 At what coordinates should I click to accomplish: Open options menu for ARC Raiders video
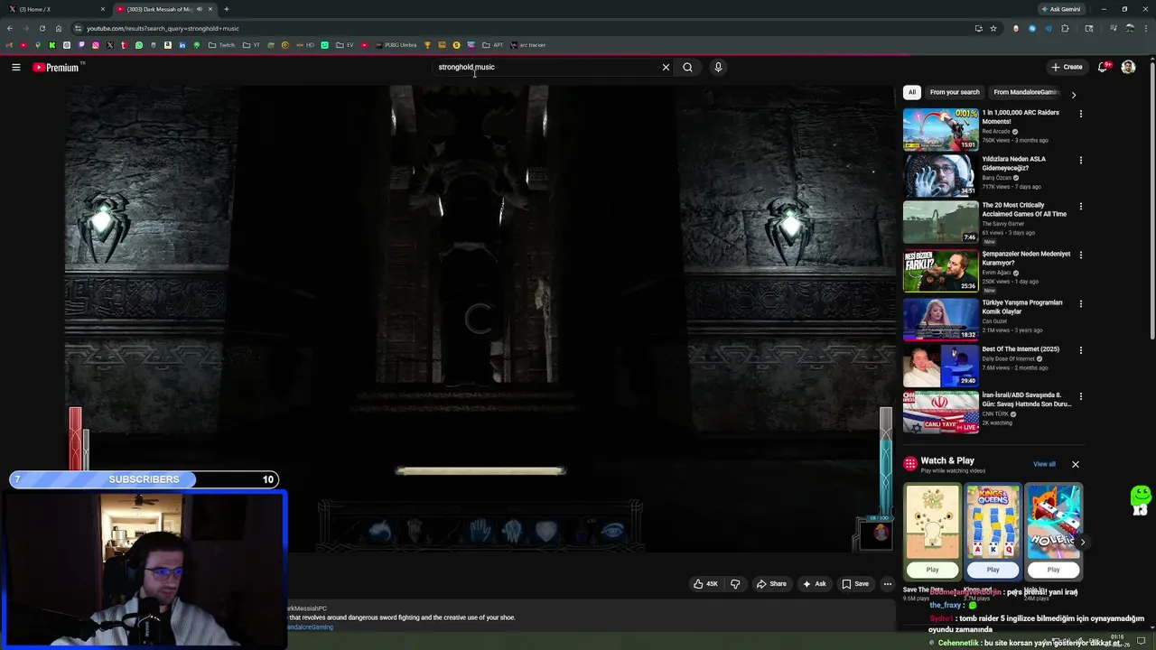[x=1080, y=114]
